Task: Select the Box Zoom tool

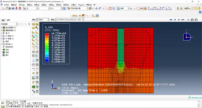Action: [x=107, y=8]
